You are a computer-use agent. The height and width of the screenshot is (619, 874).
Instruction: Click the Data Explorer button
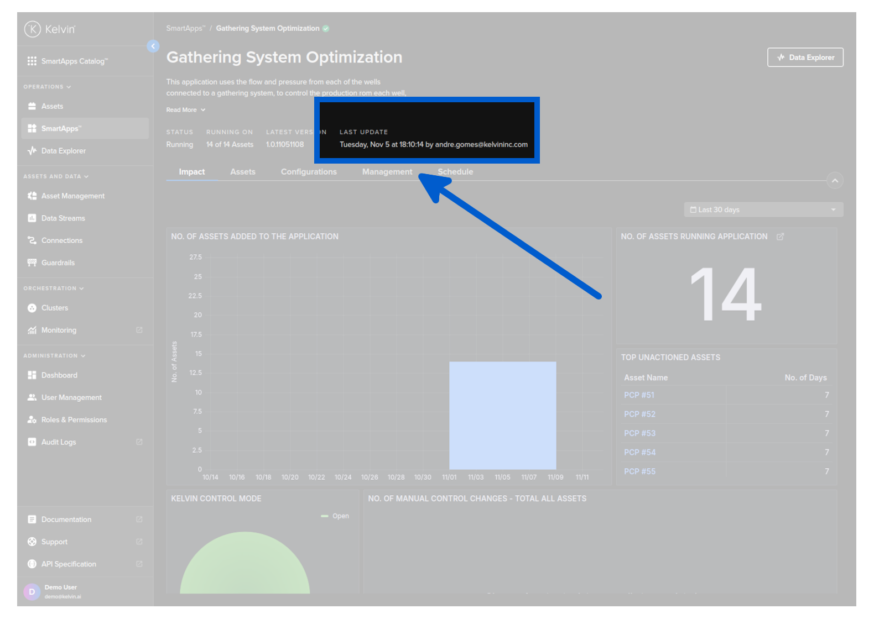pyautogui.click(x=805, y=57)
